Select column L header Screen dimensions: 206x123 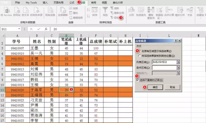(169, 36)
